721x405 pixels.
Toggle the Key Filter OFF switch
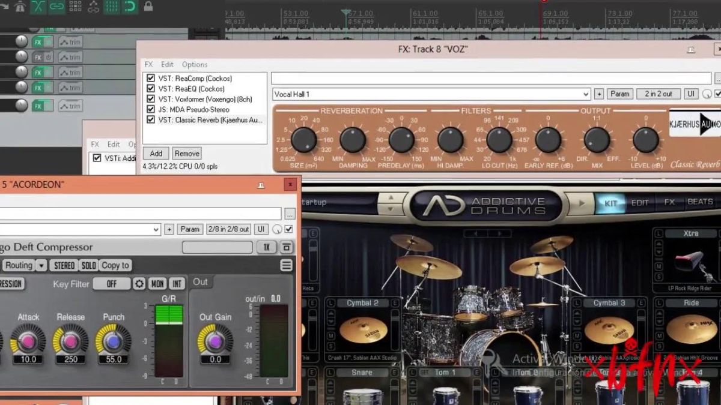tap(111, 284)
